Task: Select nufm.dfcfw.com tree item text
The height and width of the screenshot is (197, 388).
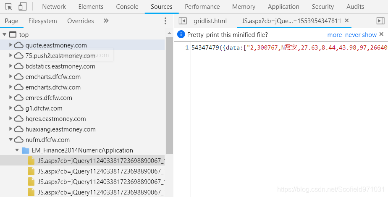Action: click(x=47, y=140)
